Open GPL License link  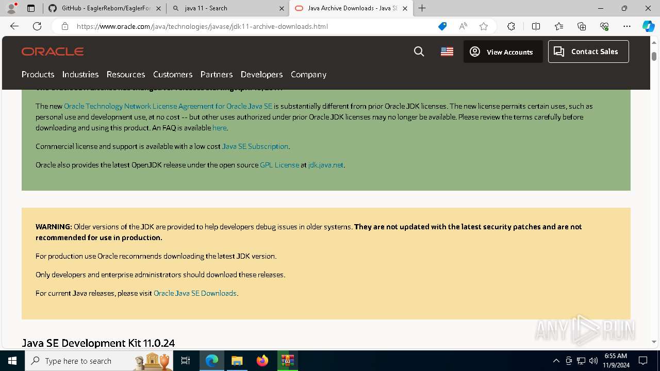[279, 165]
